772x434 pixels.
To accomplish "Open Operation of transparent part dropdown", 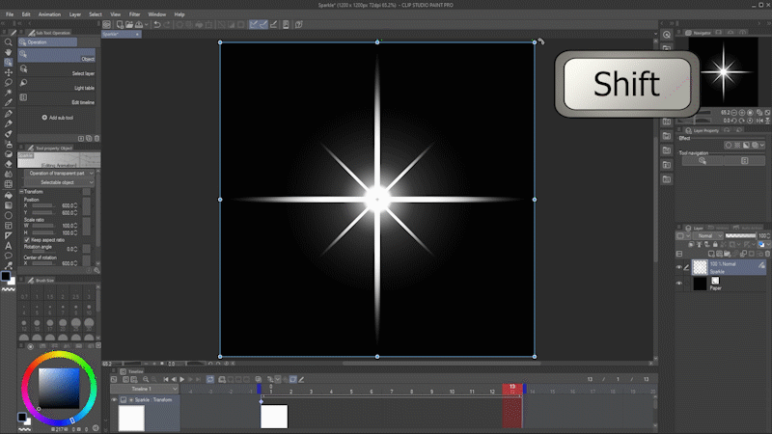I will (x=58, y=173).
